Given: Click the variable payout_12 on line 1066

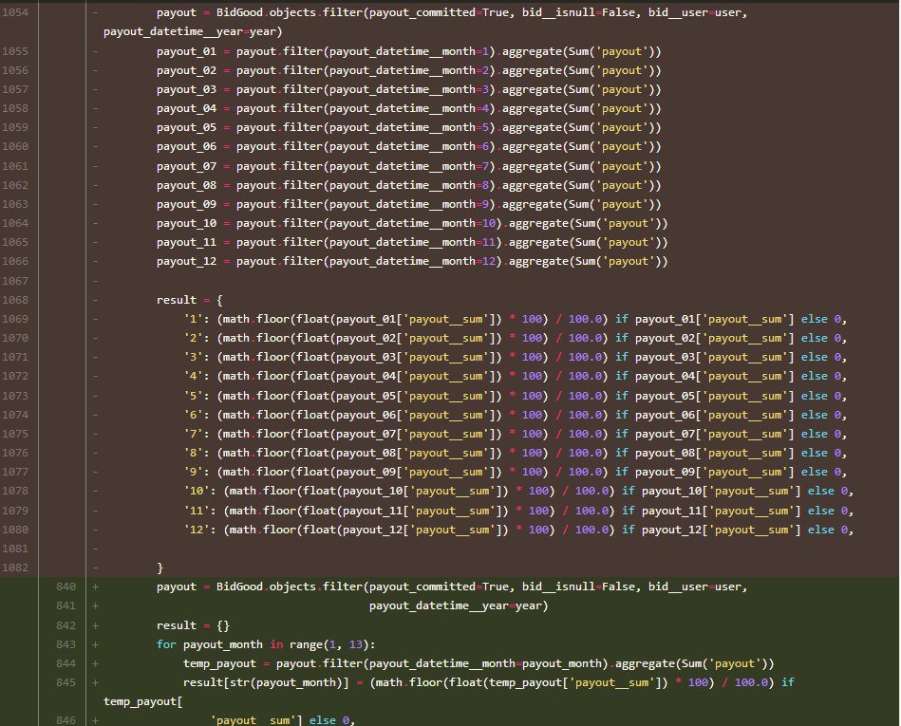Looking at the screenshot, I should click(x=187, y=261).
